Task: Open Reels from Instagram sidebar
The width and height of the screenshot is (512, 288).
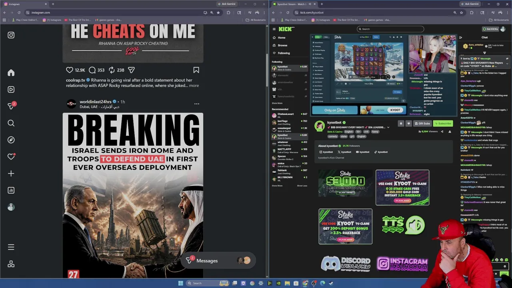Action: [x=11, y=90]
